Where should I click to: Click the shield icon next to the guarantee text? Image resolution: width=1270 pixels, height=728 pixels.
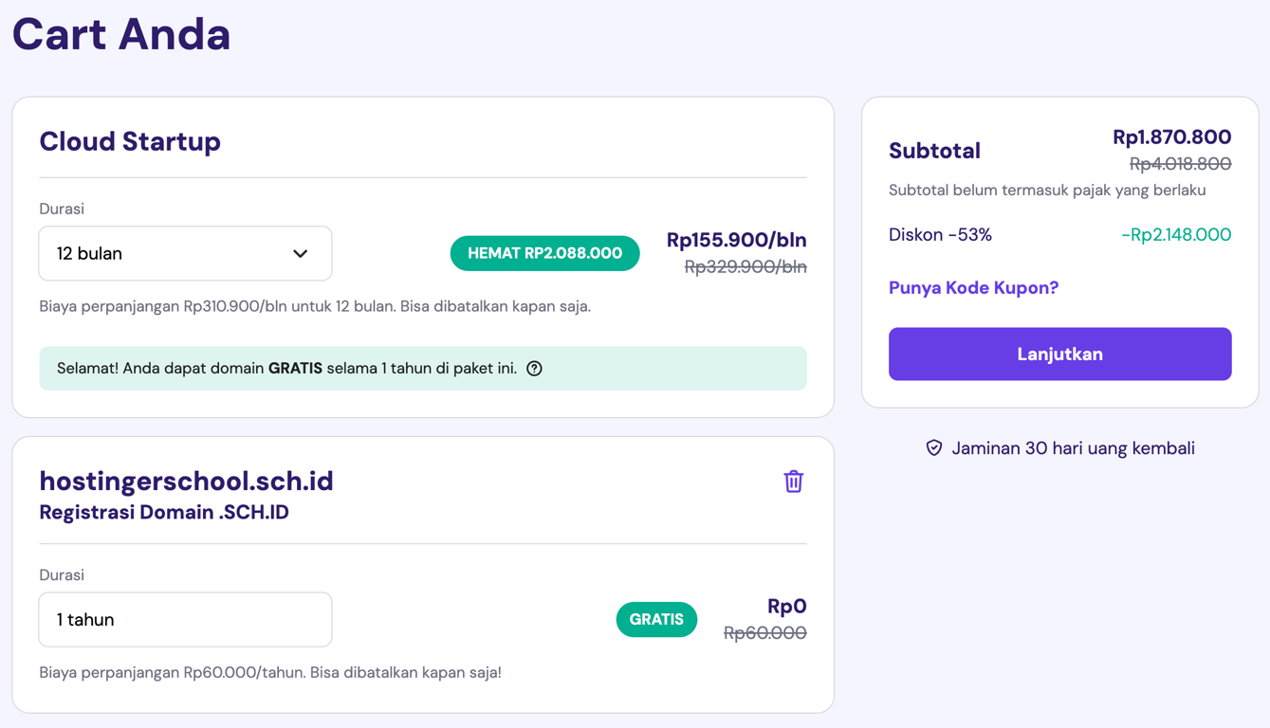coord(933,447)
